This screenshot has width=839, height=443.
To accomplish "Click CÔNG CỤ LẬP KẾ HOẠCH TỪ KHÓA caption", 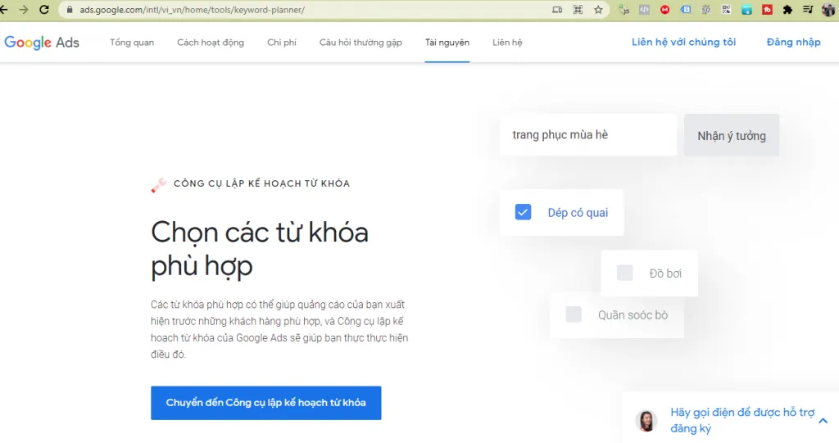I will point(261,183).
